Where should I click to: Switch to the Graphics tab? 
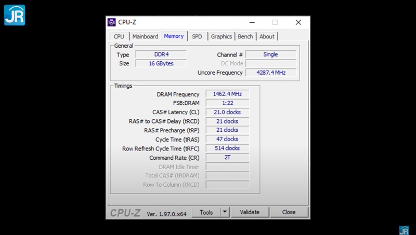(x=222, y=36)
